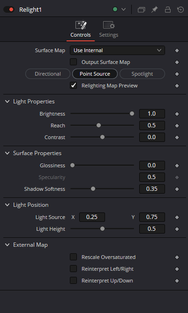Adjust the Reach slider
This screenshot has height=313, width=188.
102,125
